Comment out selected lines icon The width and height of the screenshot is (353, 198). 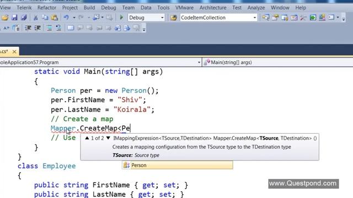tap(49, 28)
